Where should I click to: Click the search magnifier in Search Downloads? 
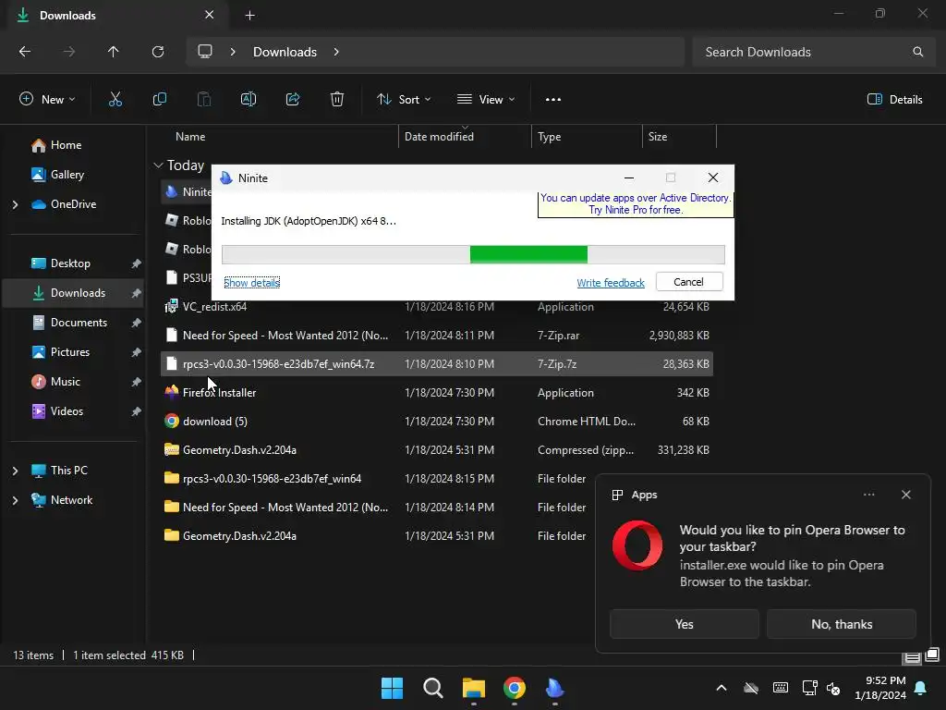917,52
